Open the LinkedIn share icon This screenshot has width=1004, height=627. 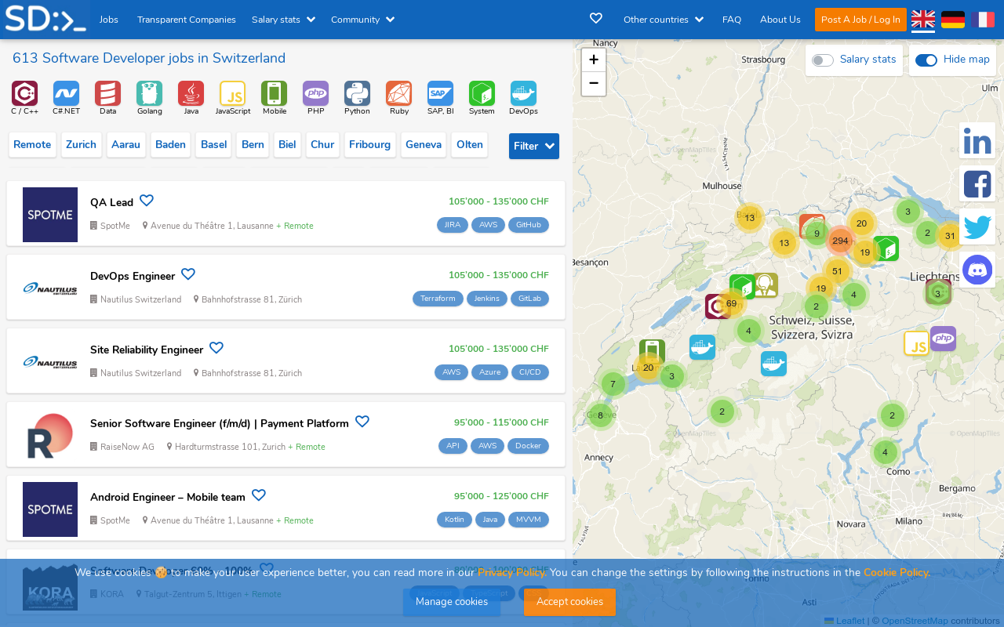[977, 140]
